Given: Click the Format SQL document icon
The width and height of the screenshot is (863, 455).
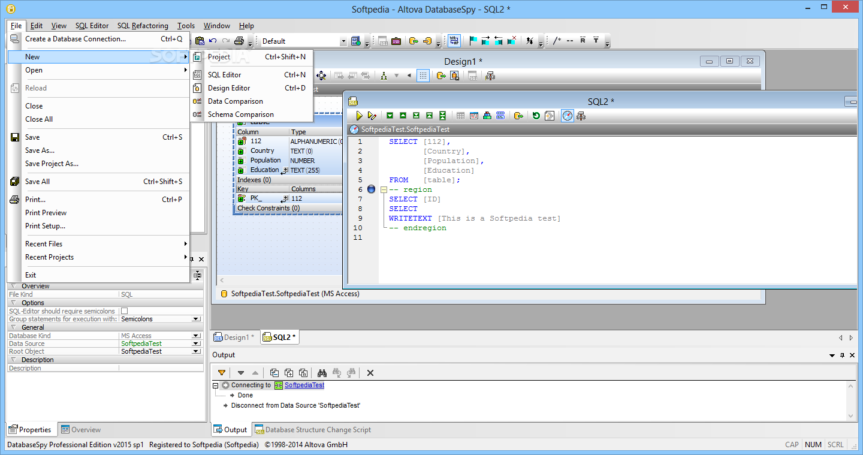Looking at the screenshot, I should tap(549, 116).
